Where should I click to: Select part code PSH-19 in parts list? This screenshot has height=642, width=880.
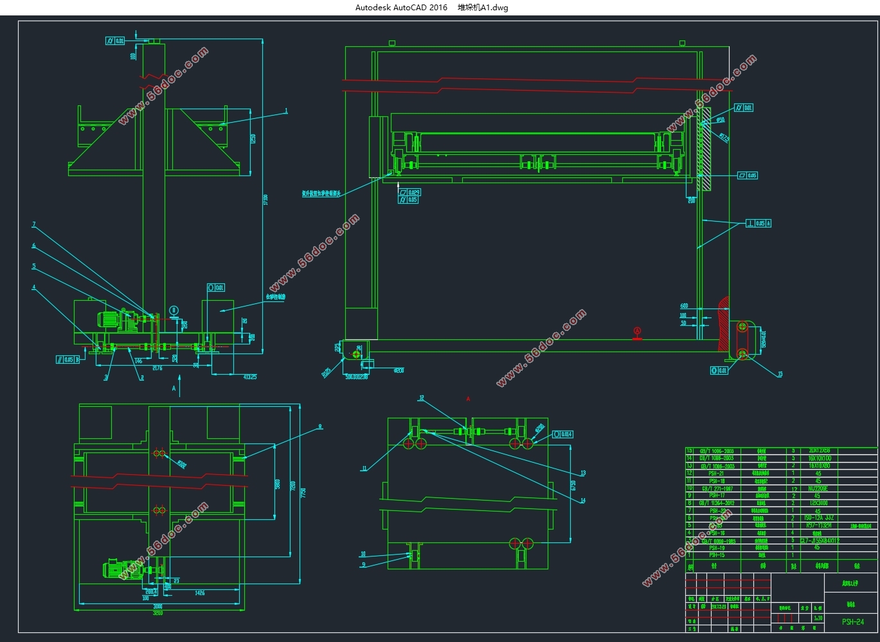pyautogui.click(x=717, y=548)
